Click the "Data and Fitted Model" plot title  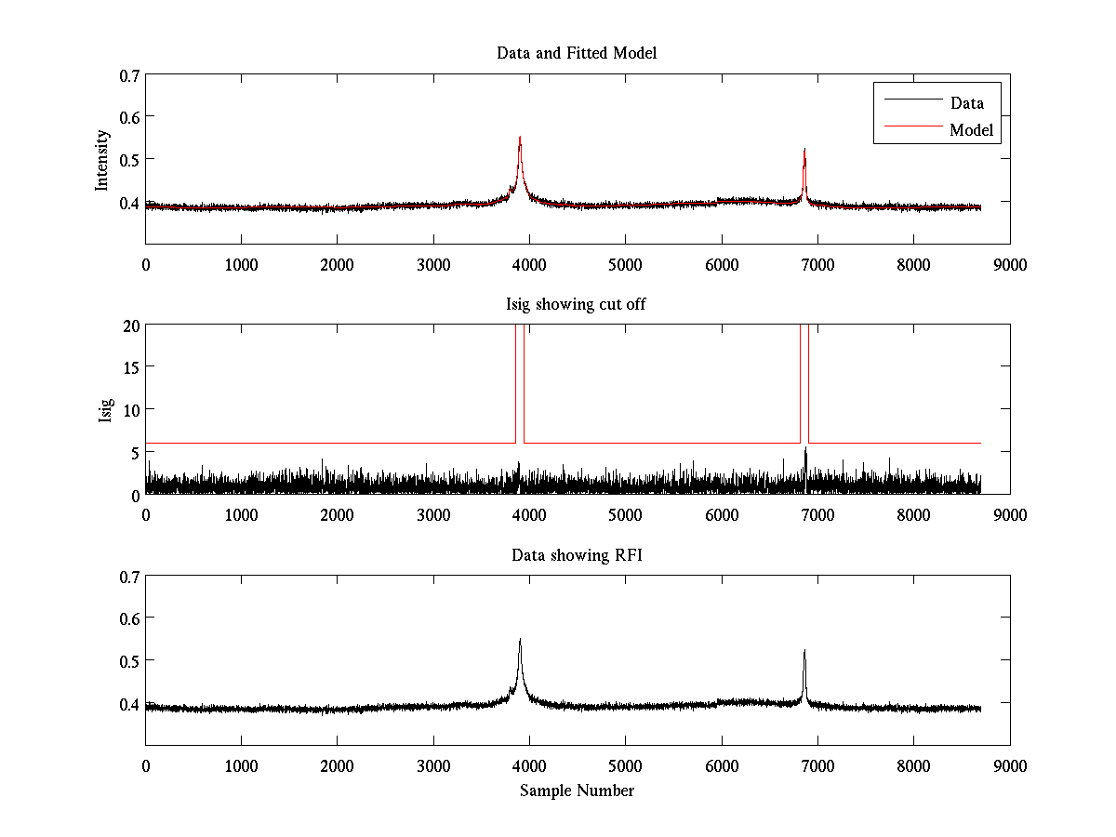tap(577, 53)
